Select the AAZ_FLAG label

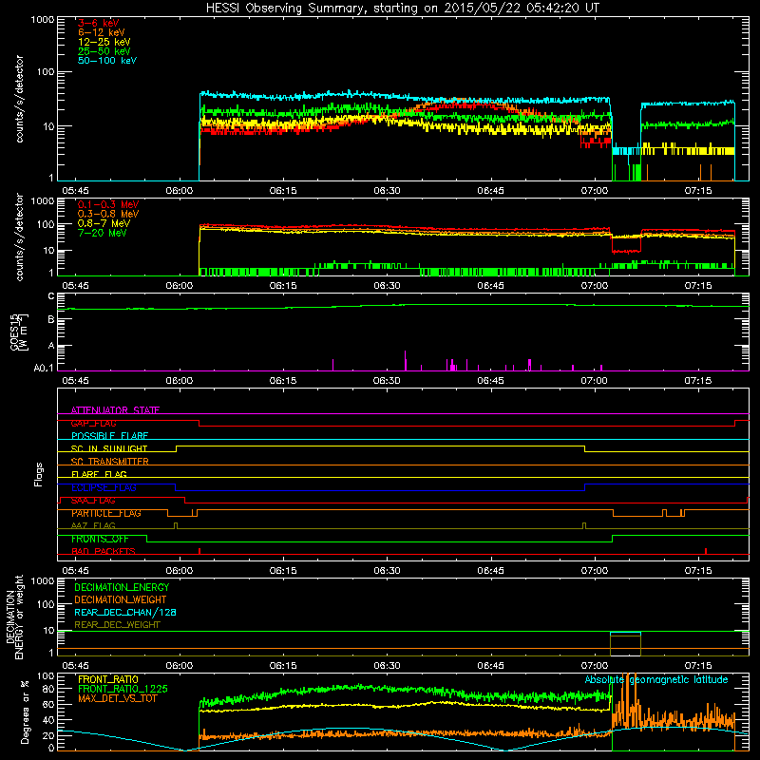pyautogui.click(x=93, y=526)
